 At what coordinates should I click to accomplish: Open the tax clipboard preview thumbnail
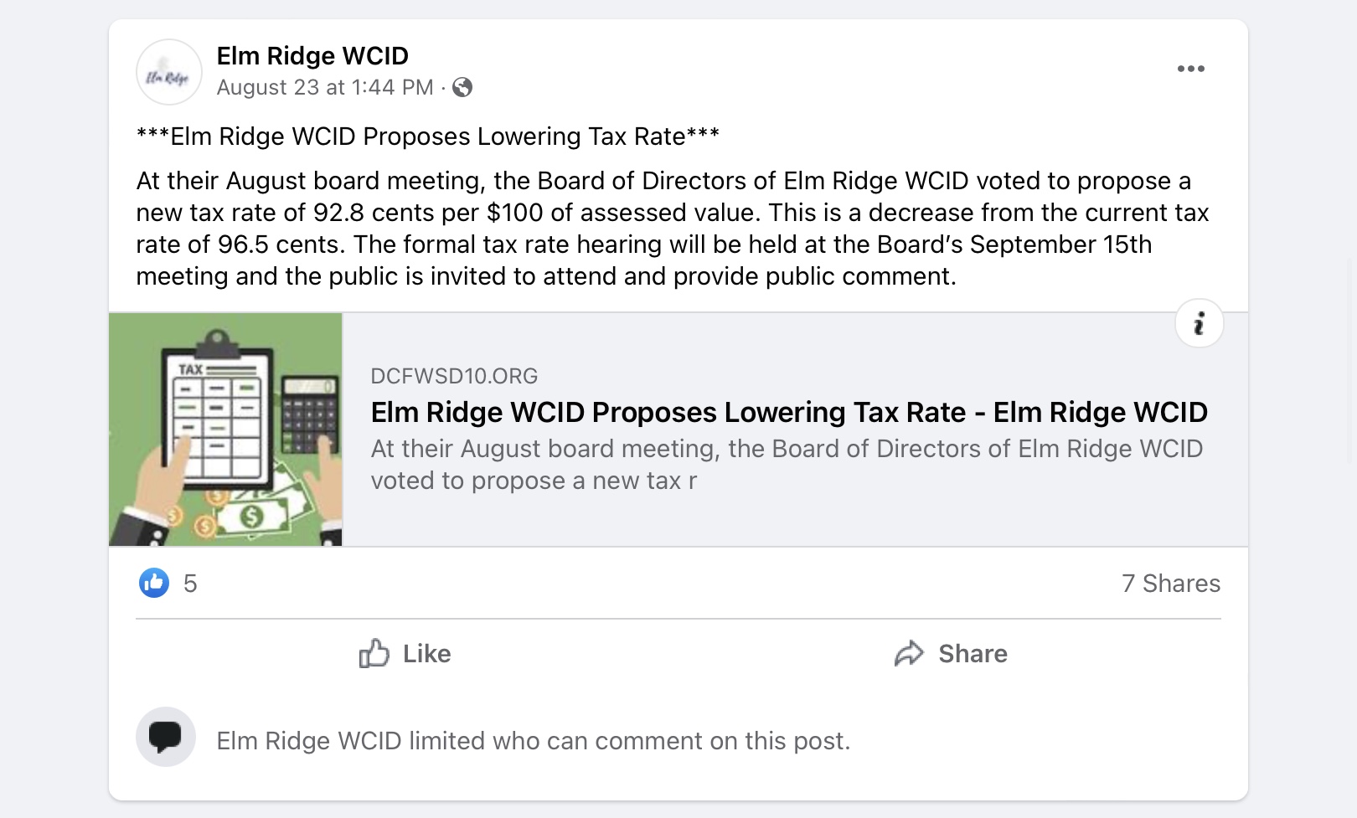tap(225, 430)
